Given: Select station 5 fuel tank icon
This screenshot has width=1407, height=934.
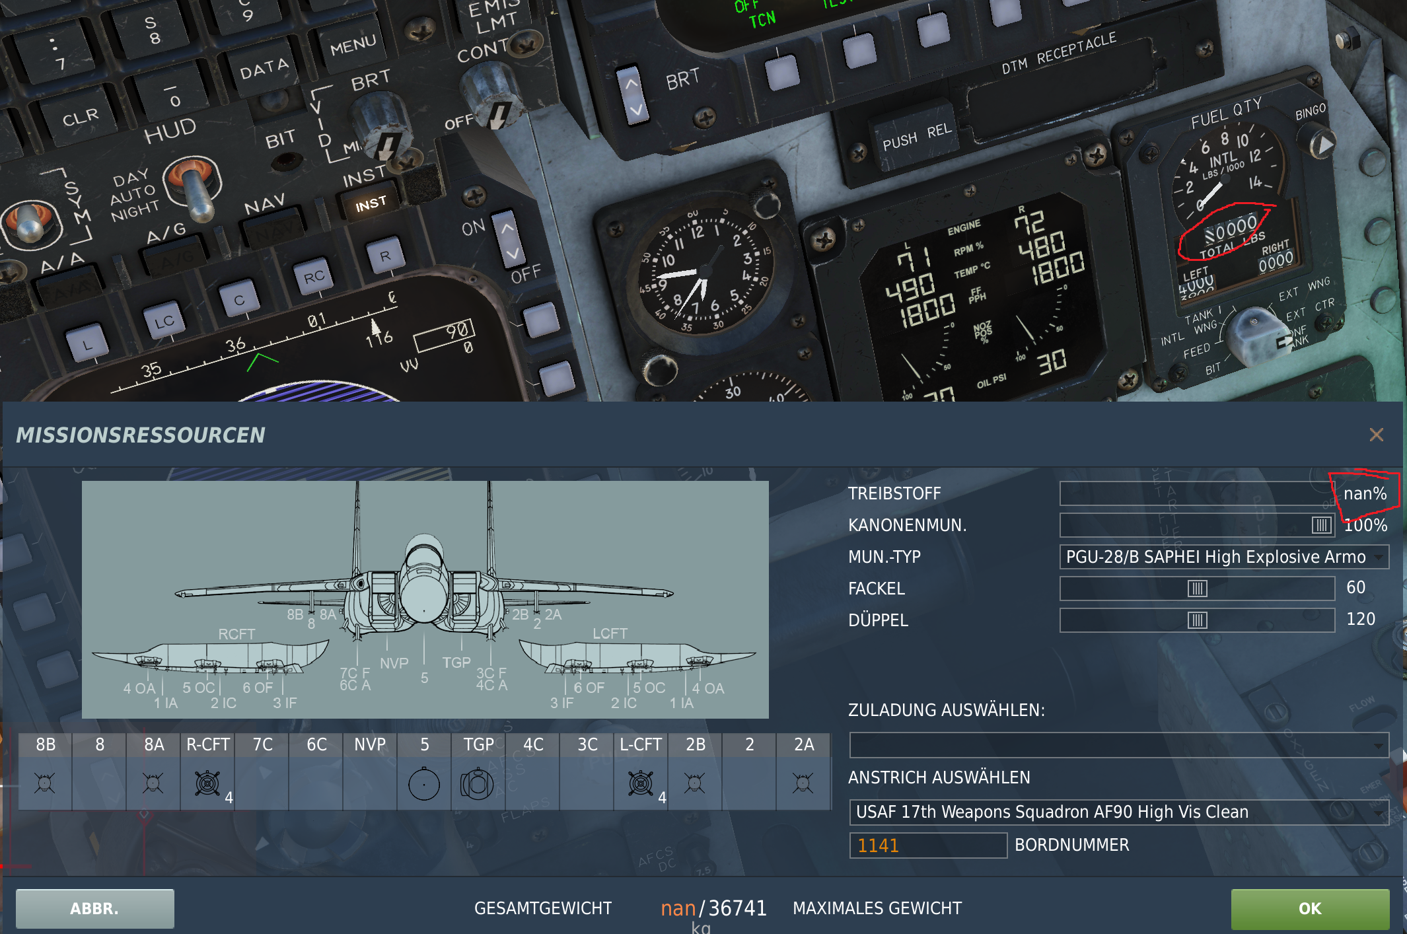Looking at the screenshot, I should (424, 784).
